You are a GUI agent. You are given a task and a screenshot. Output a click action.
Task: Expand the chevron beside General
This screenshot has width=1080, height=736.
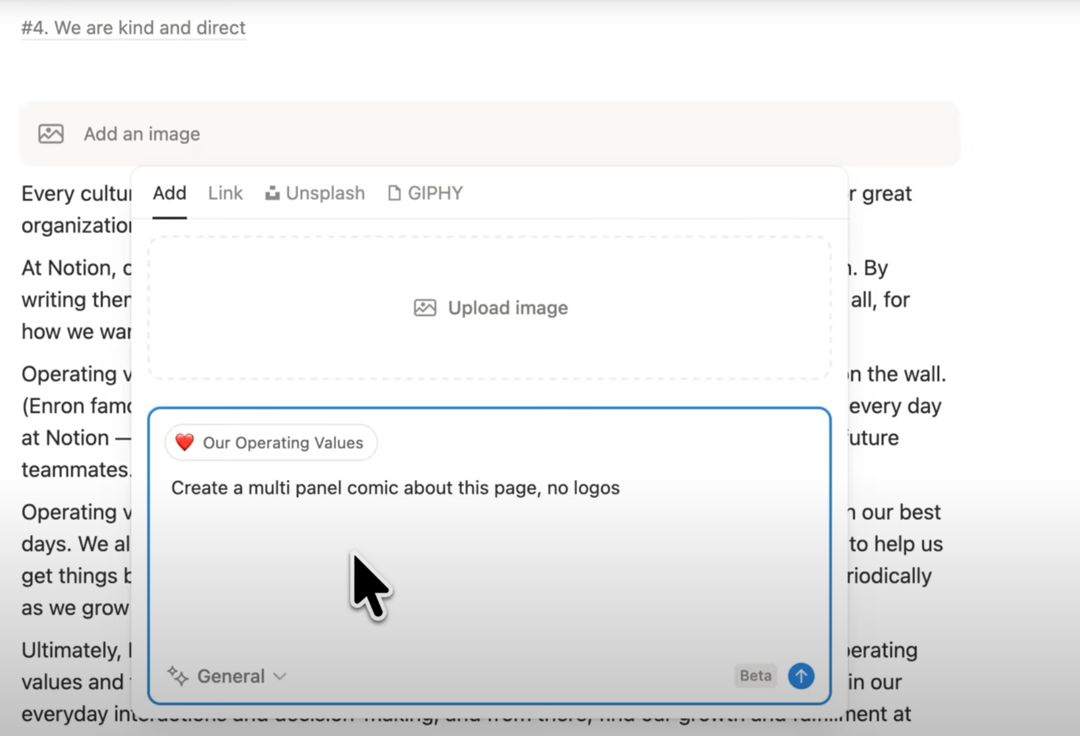(x=280, y=676)
